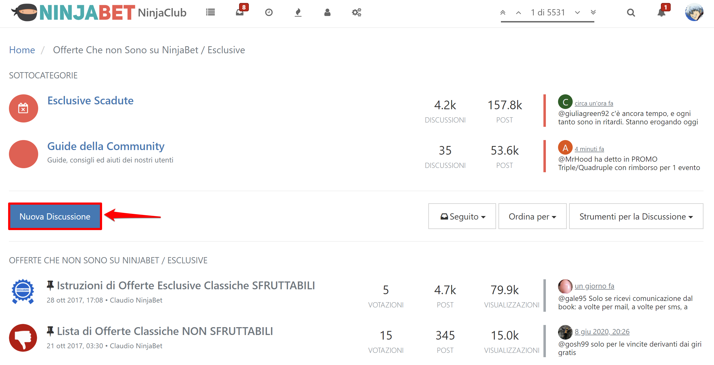Click the 'circa un'ora fa' timestamp link

click(x=594, y=103)
